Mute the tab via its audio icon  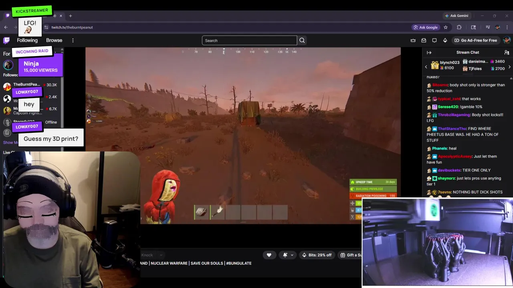(x=55, y=16)
